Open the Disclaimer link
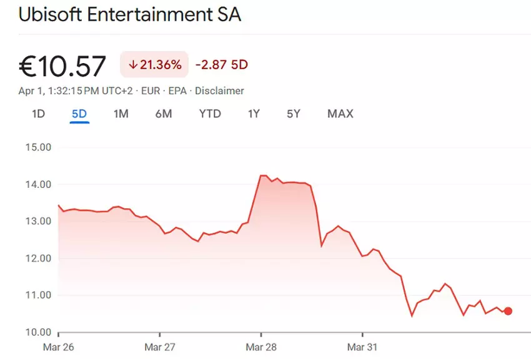 click(x=219, y=91)
